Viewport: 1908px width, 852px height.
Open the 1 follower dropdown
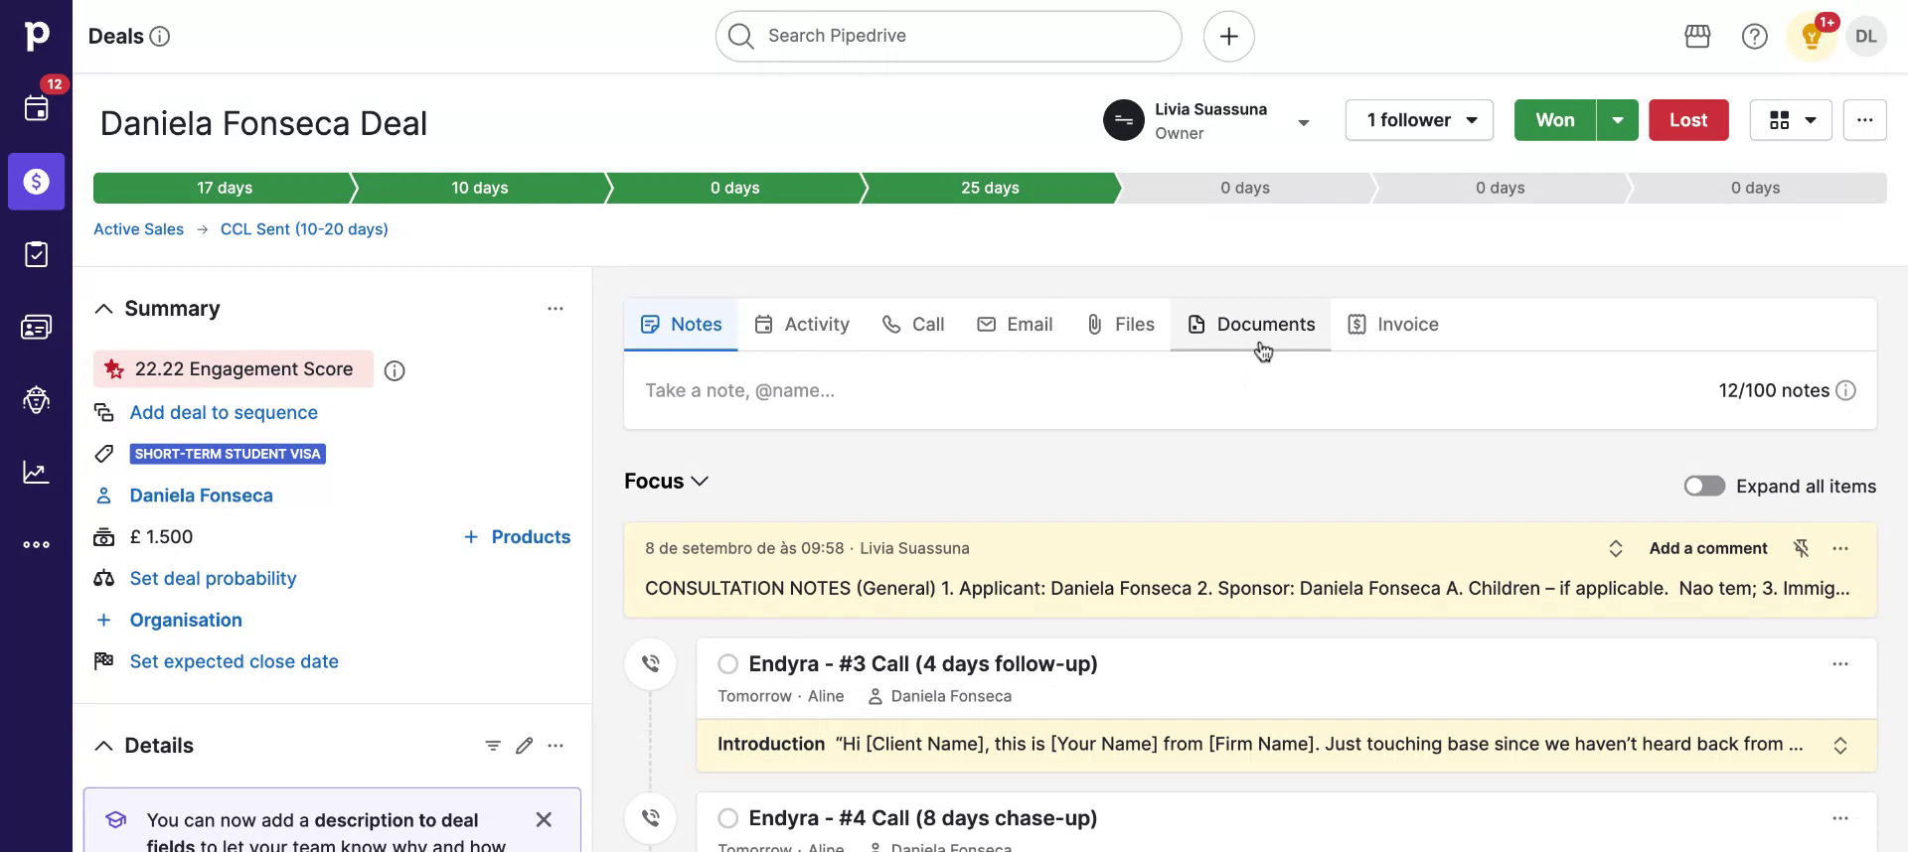coord(1419,120)
